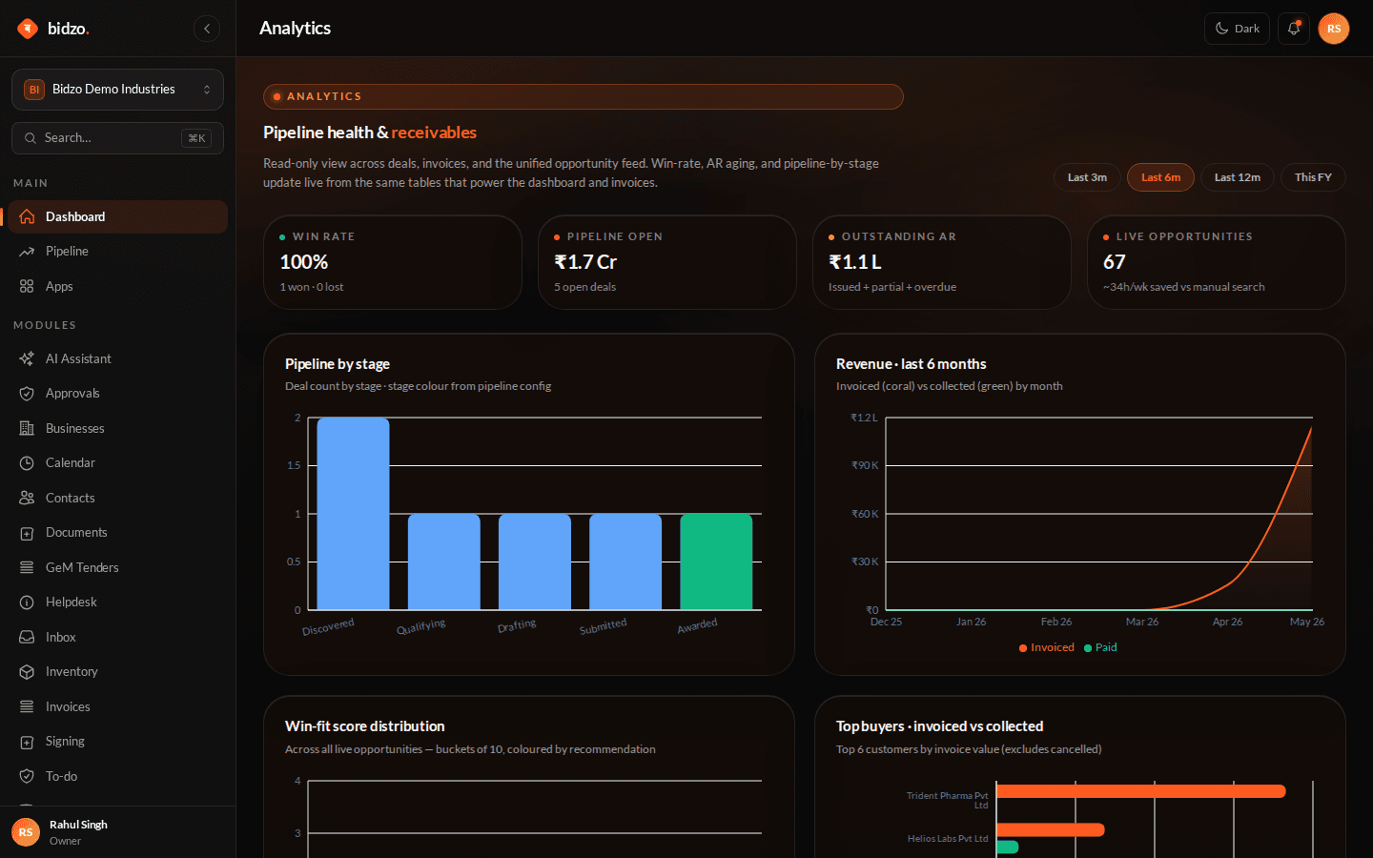Screen dimensions: 1373x858
Task: Click the Pipeline trend icon
Action: tap(27, 252)
